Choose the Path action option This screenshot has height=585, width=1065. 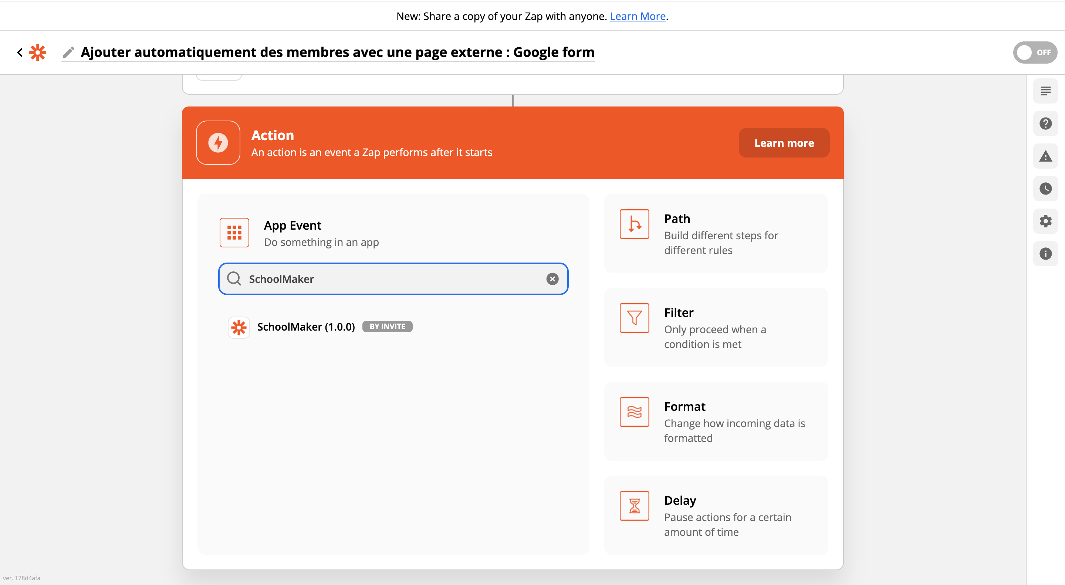tap(716, 234)
